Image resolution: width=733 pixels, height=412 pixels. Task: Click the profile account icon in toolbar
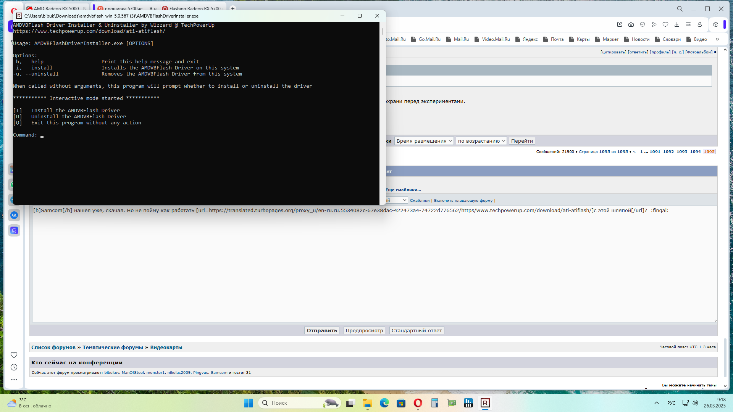click(700, 24)
